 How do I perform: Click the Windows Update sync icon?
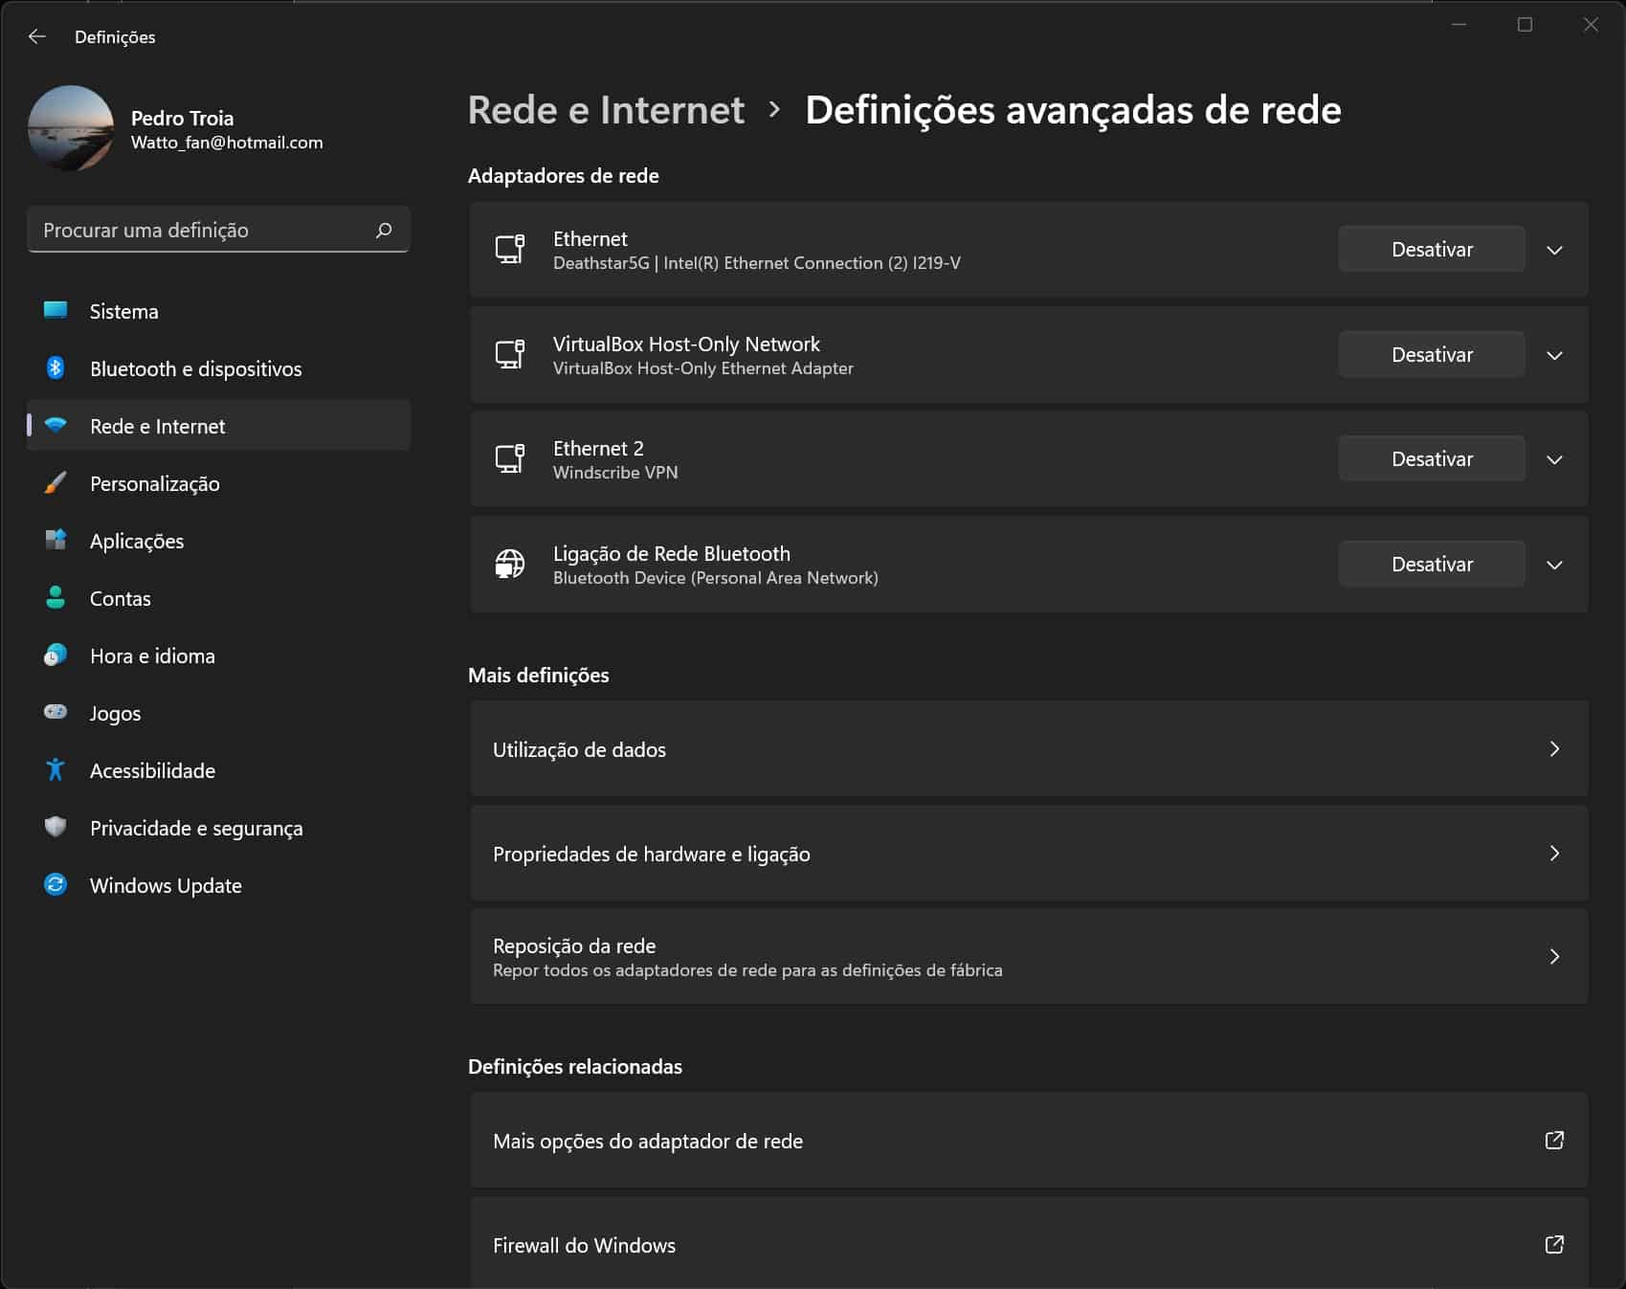click(56, 885)
